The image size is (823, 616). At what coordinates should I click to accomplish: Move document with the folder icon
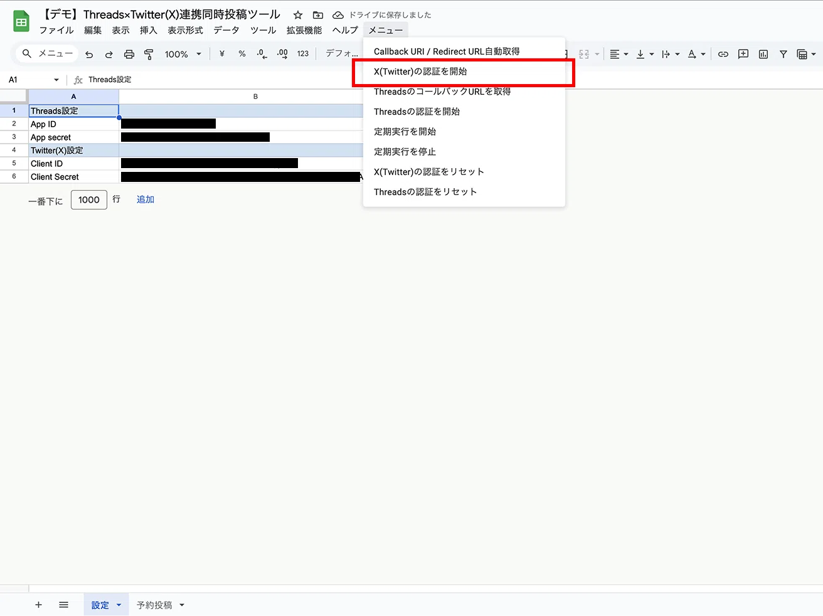[318, 15]
